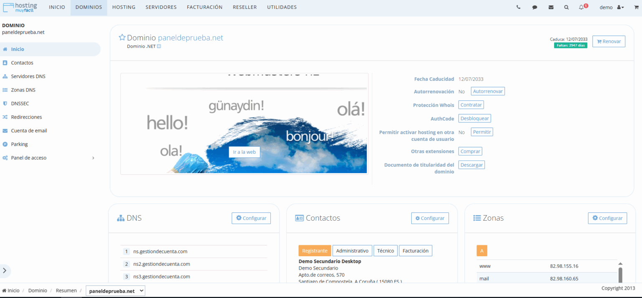This screenshot has width=642, height=298.
Task: Enable Autorrenovar for the domain
Action: (x=487, y=91)
